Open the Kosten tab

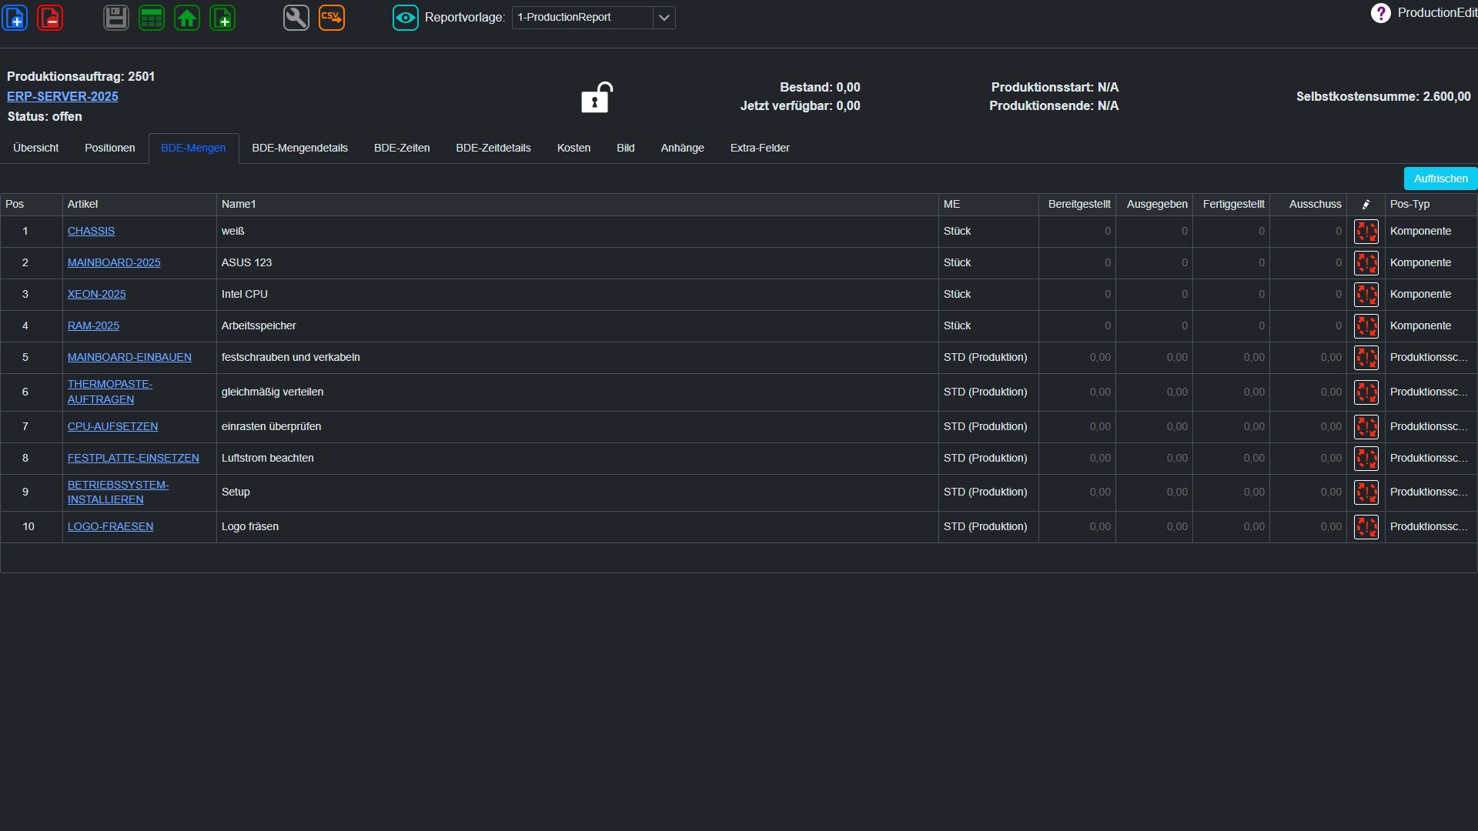573,148
